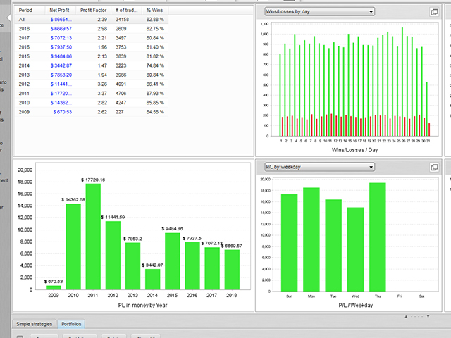Click the 2014 bar labeled $3442.87
The image size is (451, 338).
coord(153,280)
